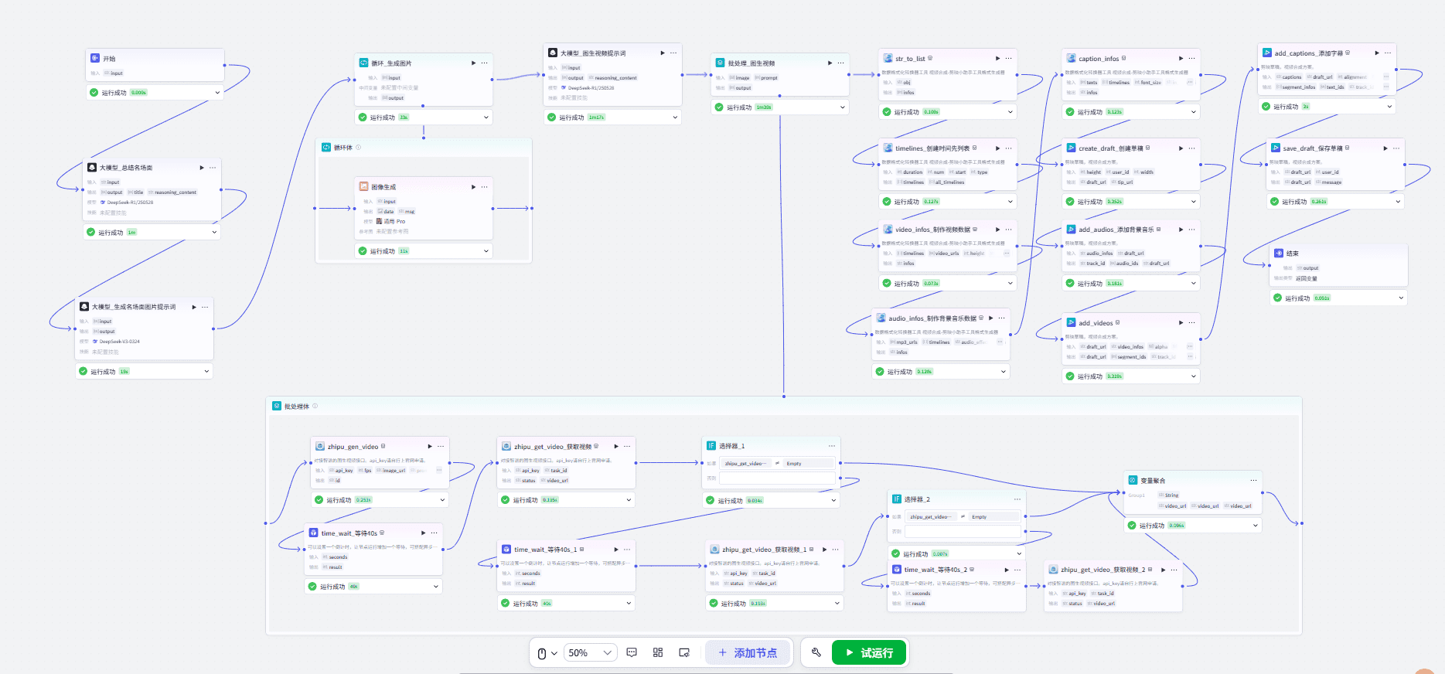Image resolution: width=1445 pixels, height=674 pixels.
Task: Click the info icon beside 循环体 label
Action: (358, 148)
